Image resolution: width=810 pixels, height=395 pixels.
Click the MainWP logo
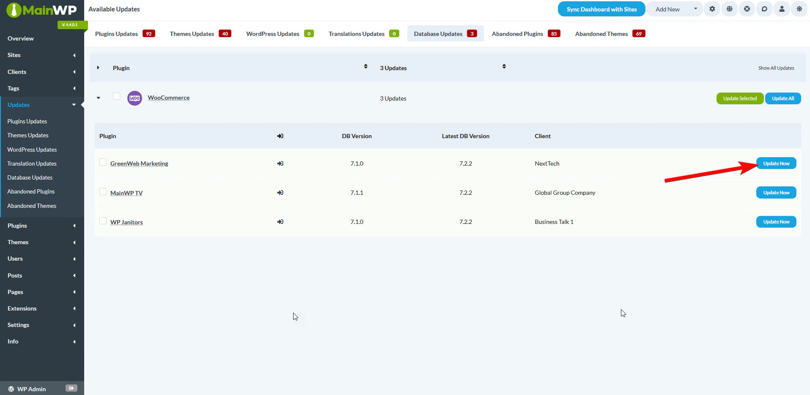point(41,10)
